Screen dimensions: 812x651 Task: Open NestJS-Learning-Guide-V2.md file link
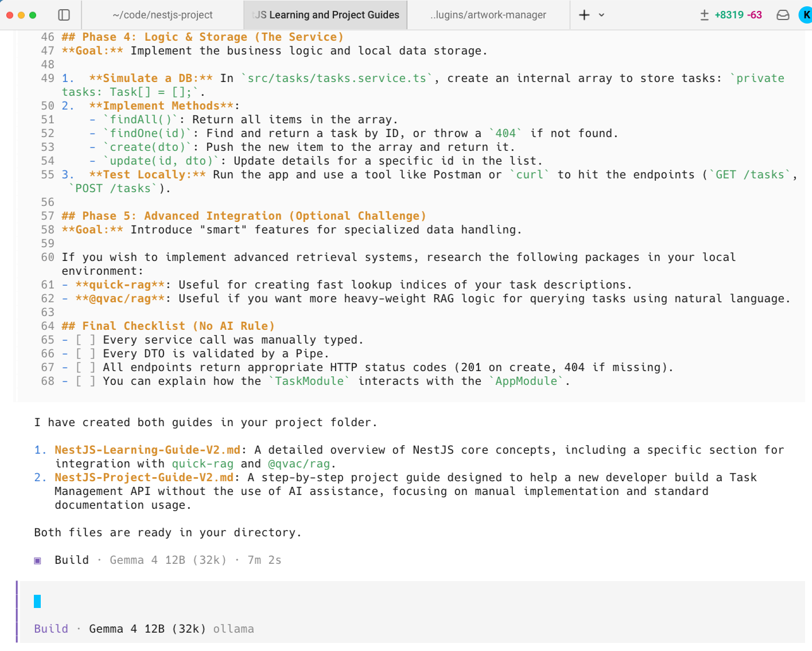pyautogui.click(x=147, y=450)
